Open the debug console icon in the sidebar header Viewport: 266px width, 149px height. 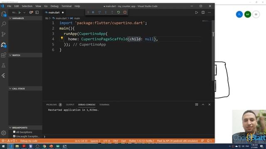tap(37, 12)
